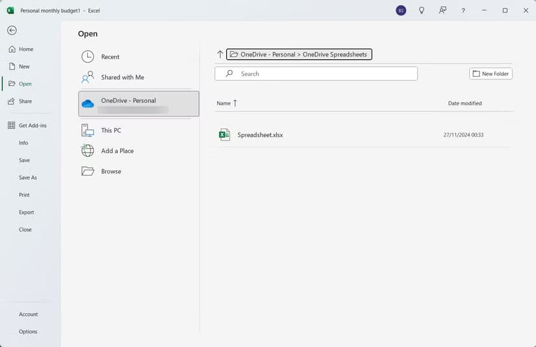Click the New document icon
This screenshot has width=536, height=347.
[12, 66]
